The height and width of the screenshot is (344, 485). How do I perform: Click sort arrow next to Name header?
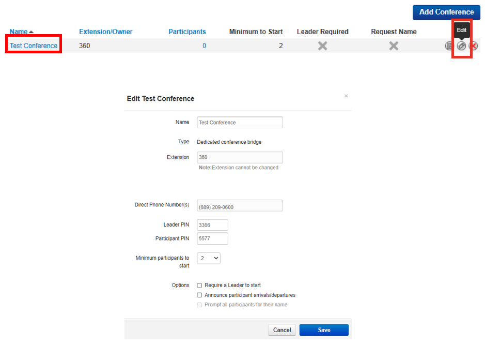32,32
